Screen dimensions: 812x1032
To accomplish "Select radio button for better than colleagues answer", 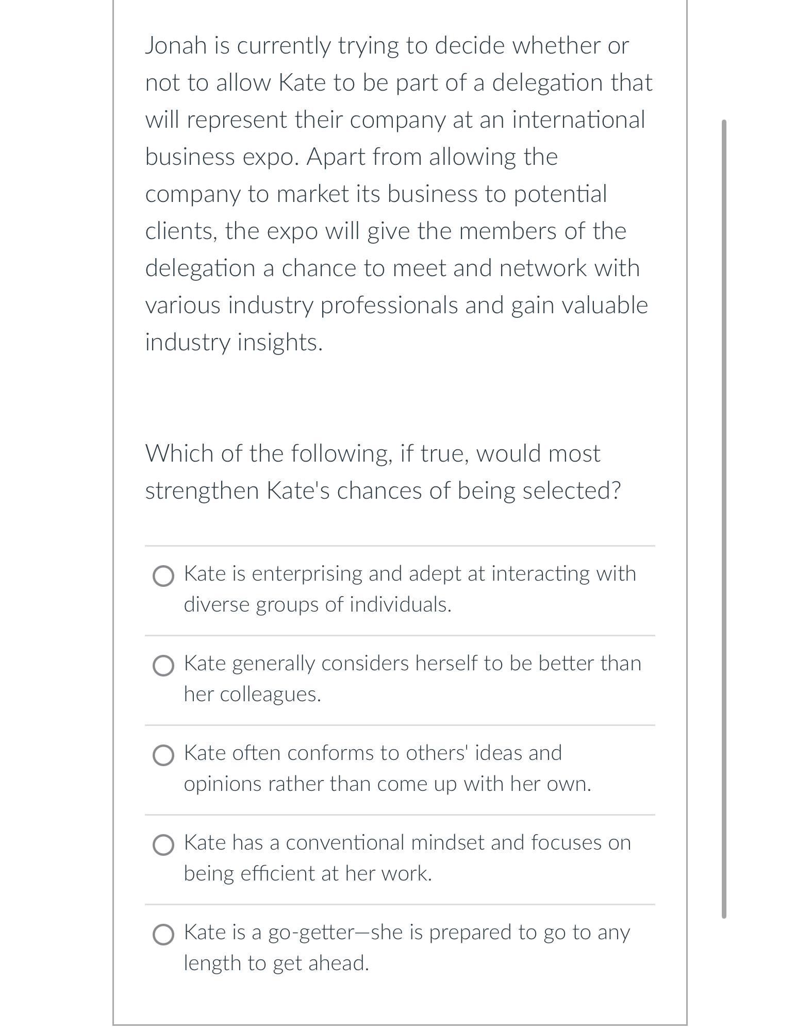I will tap(163, 666).
